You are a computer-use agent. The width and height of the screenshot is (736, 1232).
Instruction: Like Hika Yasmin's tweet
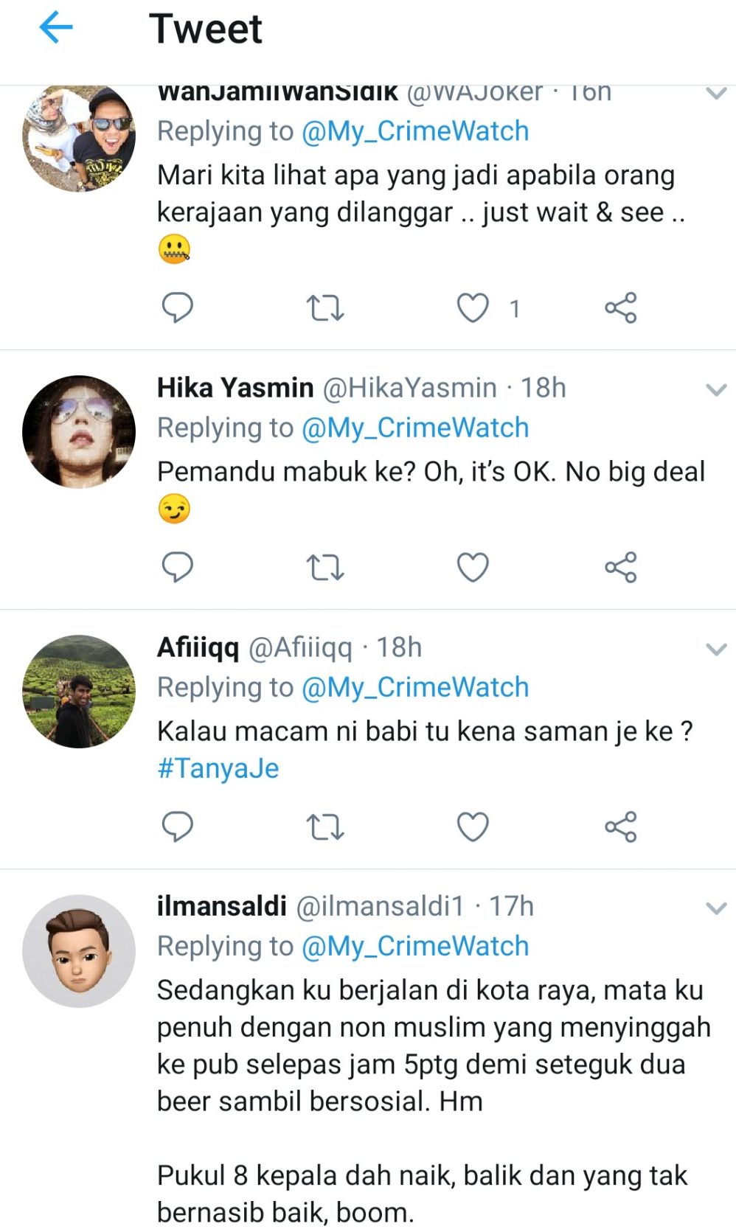[473, 567]
